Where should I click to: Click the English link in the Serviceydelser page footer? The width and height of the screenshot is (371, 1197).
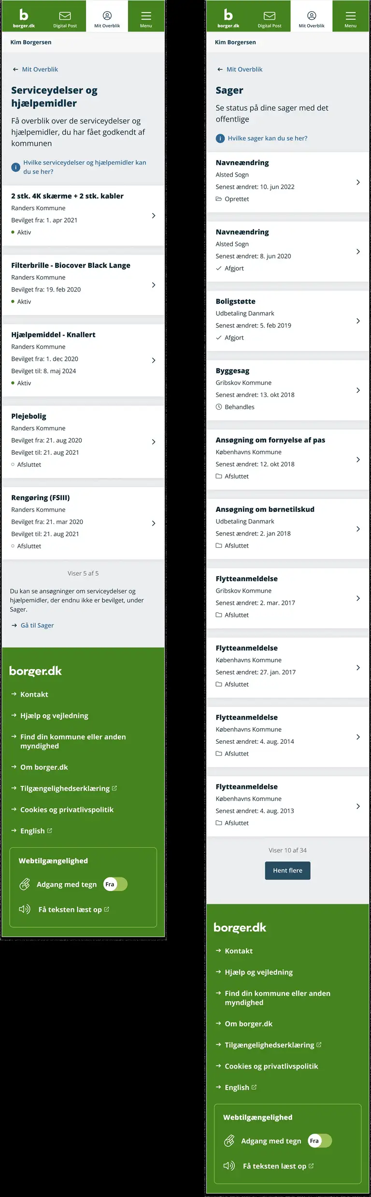(32, 831)
